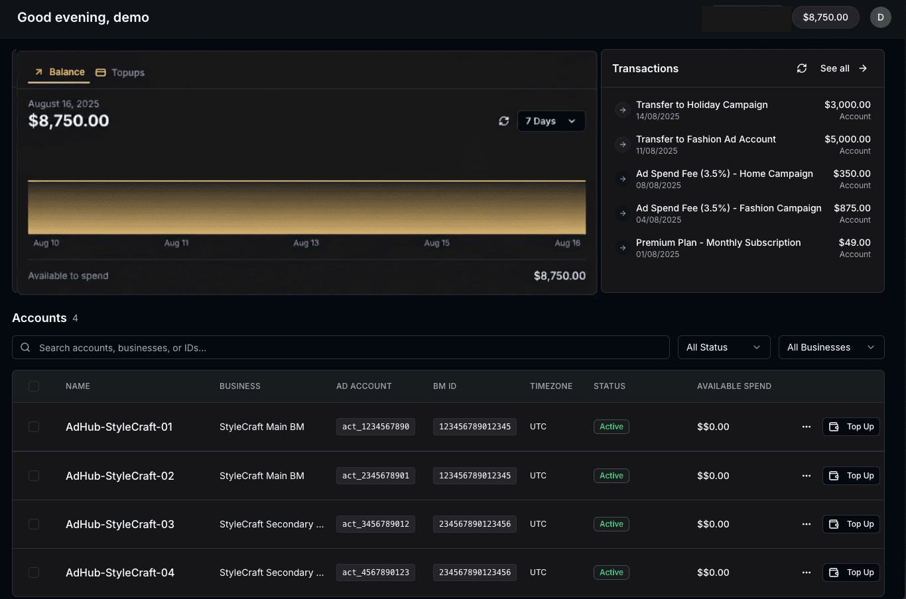906x599 pixels.
Task: Click the $3,000.00 transaction amount
Action: point(848,105)
